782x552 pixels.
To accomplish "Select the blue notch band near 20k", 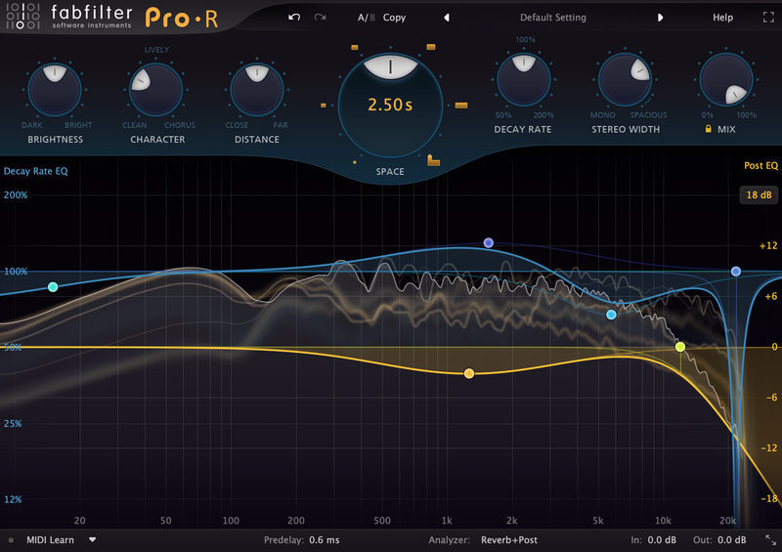I will point(736,272).
